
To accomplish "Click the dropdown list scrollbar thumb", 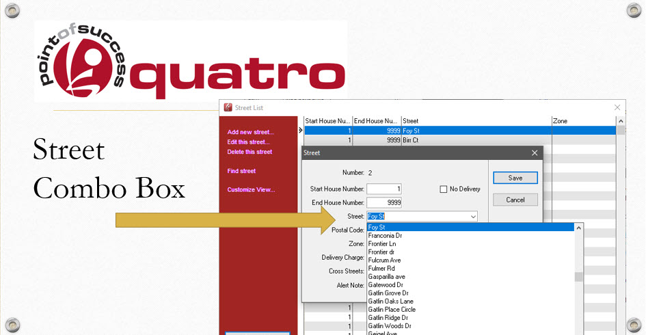I will (578, 277).
